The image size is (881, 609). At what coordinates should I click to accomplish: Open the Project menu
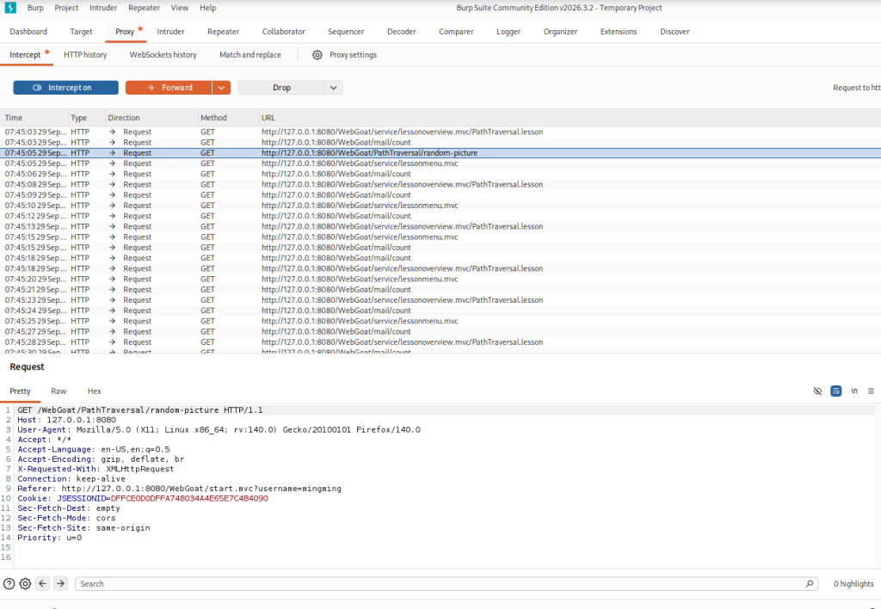66,8
